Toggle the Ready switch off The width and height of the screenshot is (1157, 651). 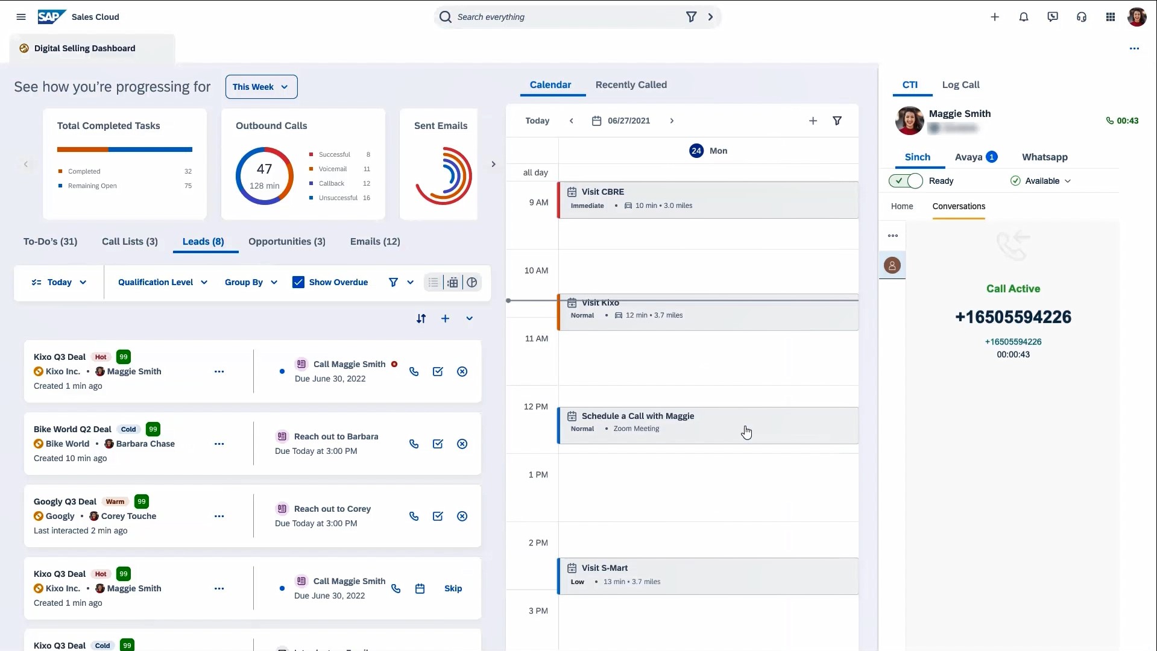coord(906,181)
